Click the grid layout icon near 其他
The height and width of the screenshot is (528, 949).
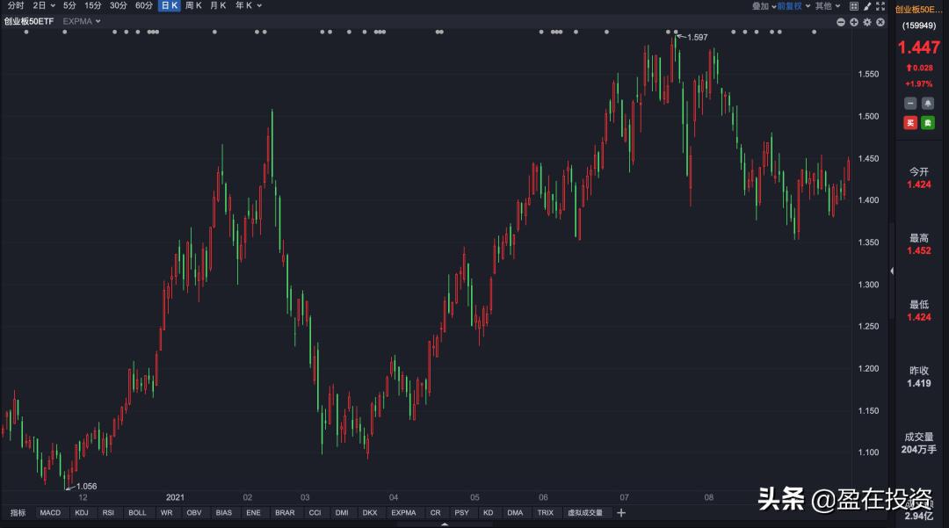pos(853,5)
